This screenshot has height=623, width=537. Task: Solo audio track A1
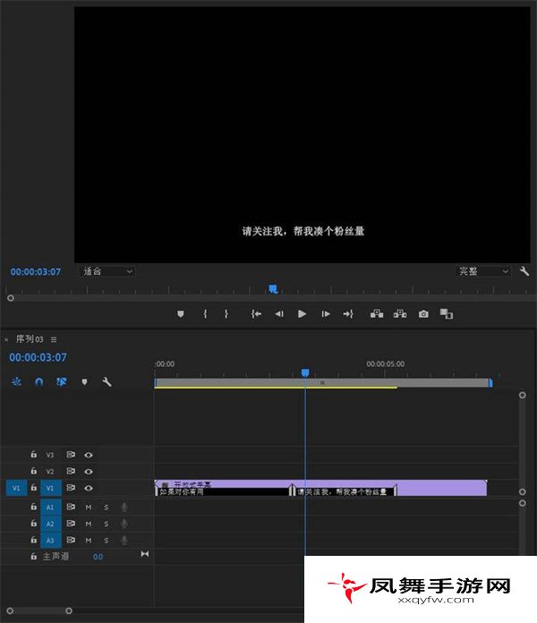point(106,508)
